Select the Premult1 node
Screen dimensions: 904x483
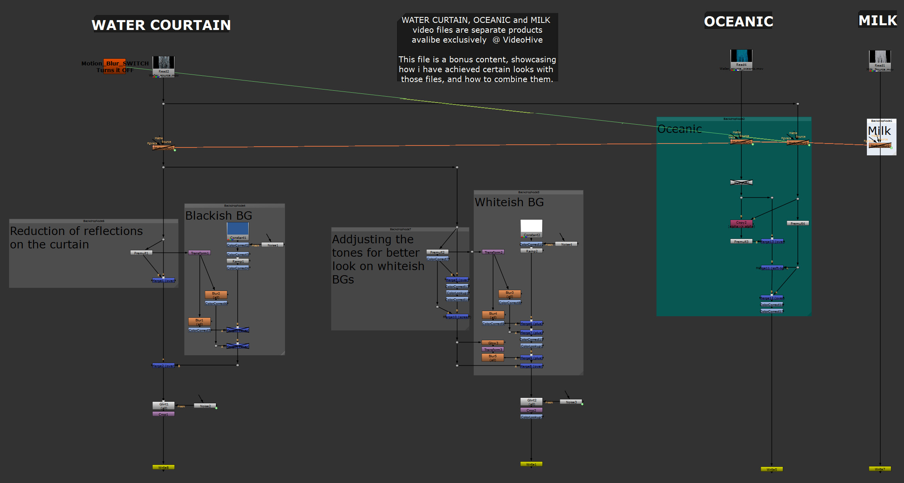[141, 253]
